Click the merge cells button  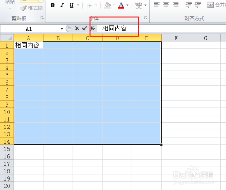pos(216,5)
